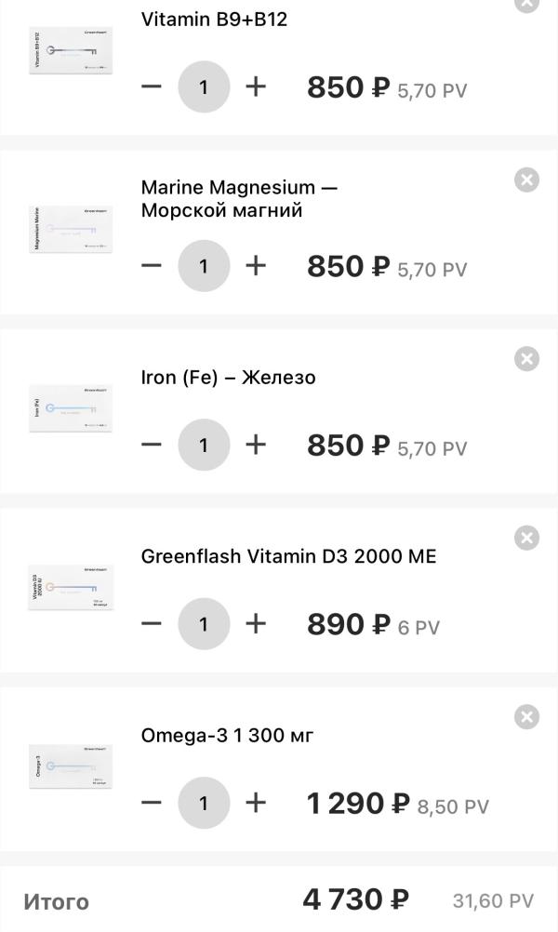
Task: Increment Omega-3 quantity
Action: tap(256, 803)
